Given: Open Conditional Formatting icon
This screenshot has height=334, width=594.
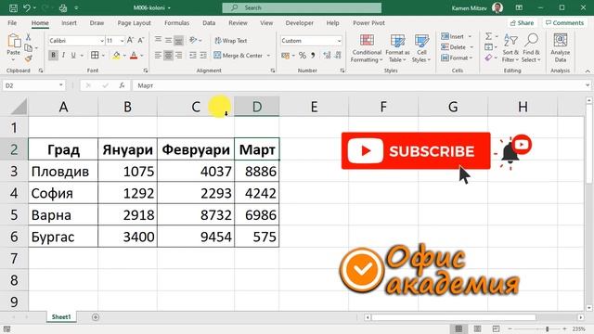Looking at the screenshot, I should tap(367, 40).
